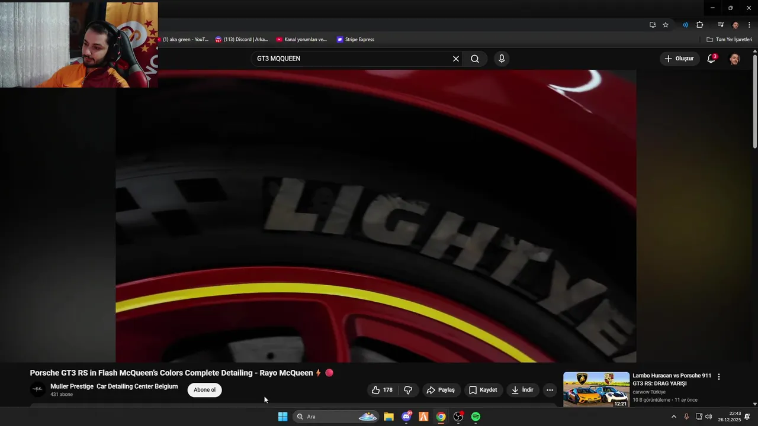Start voice search with the microphone
The image size is (758, 426).
[x=502, y=59]
